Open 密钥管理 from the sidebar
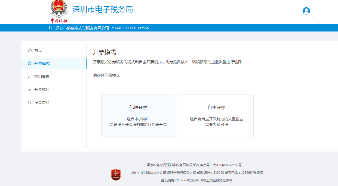 42,77
